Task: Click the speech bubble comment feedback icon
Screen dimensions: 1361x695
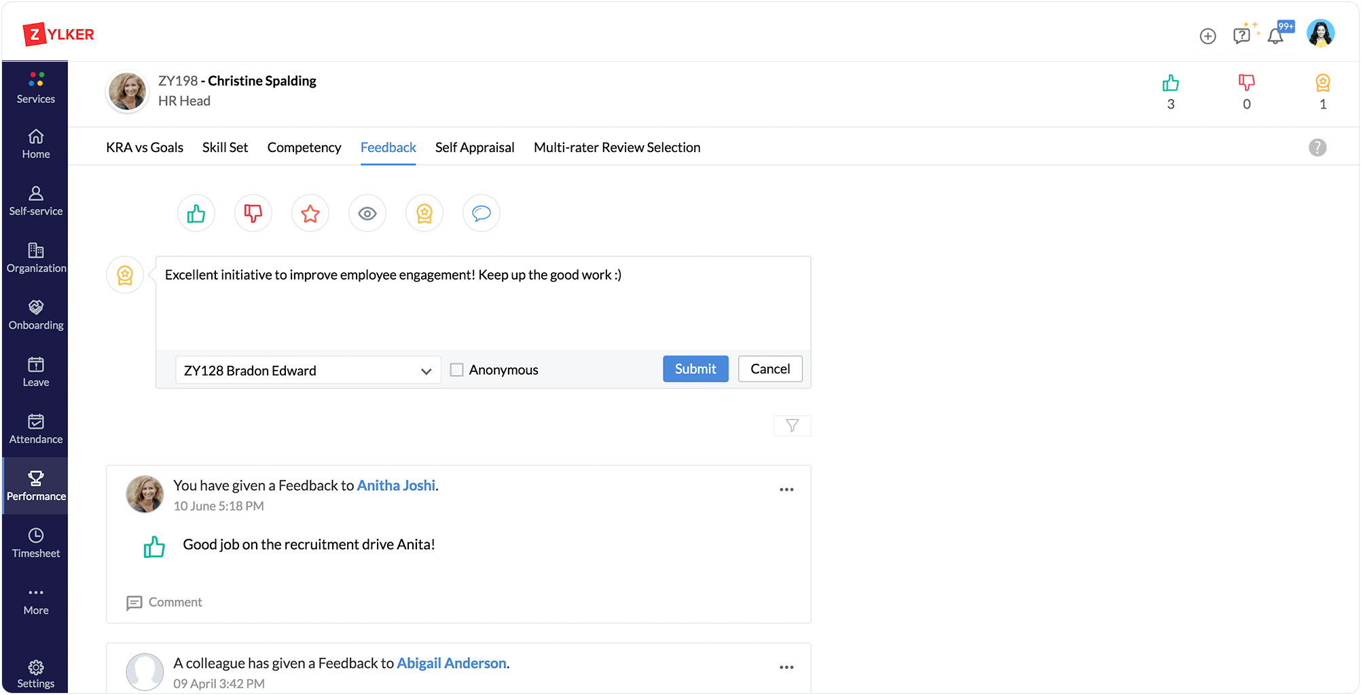Action: [x=482, y=214]
